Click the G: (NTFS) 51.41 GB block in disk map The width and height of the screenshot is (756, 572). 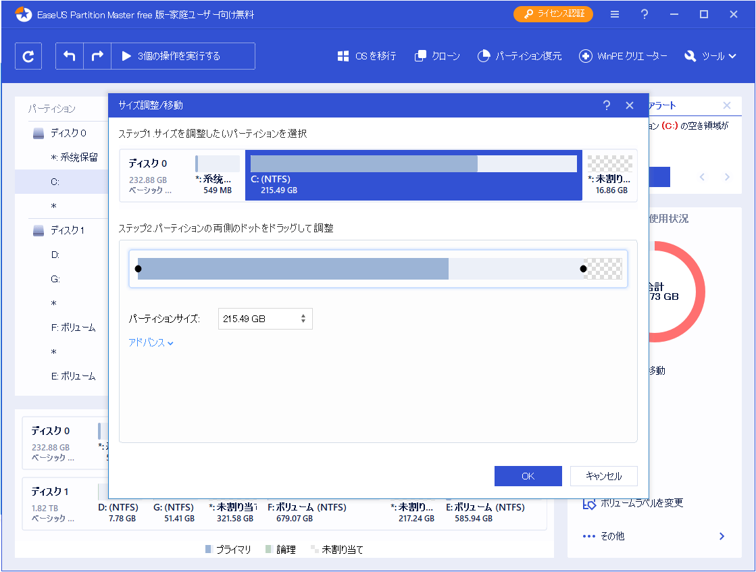174,513
